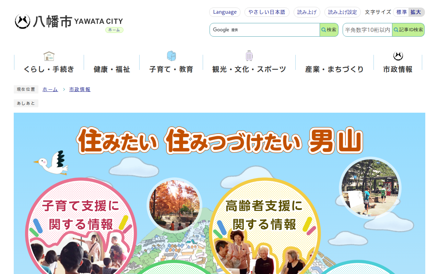Click the 市政情報 breadcrumb link

(x=80, y=89)
